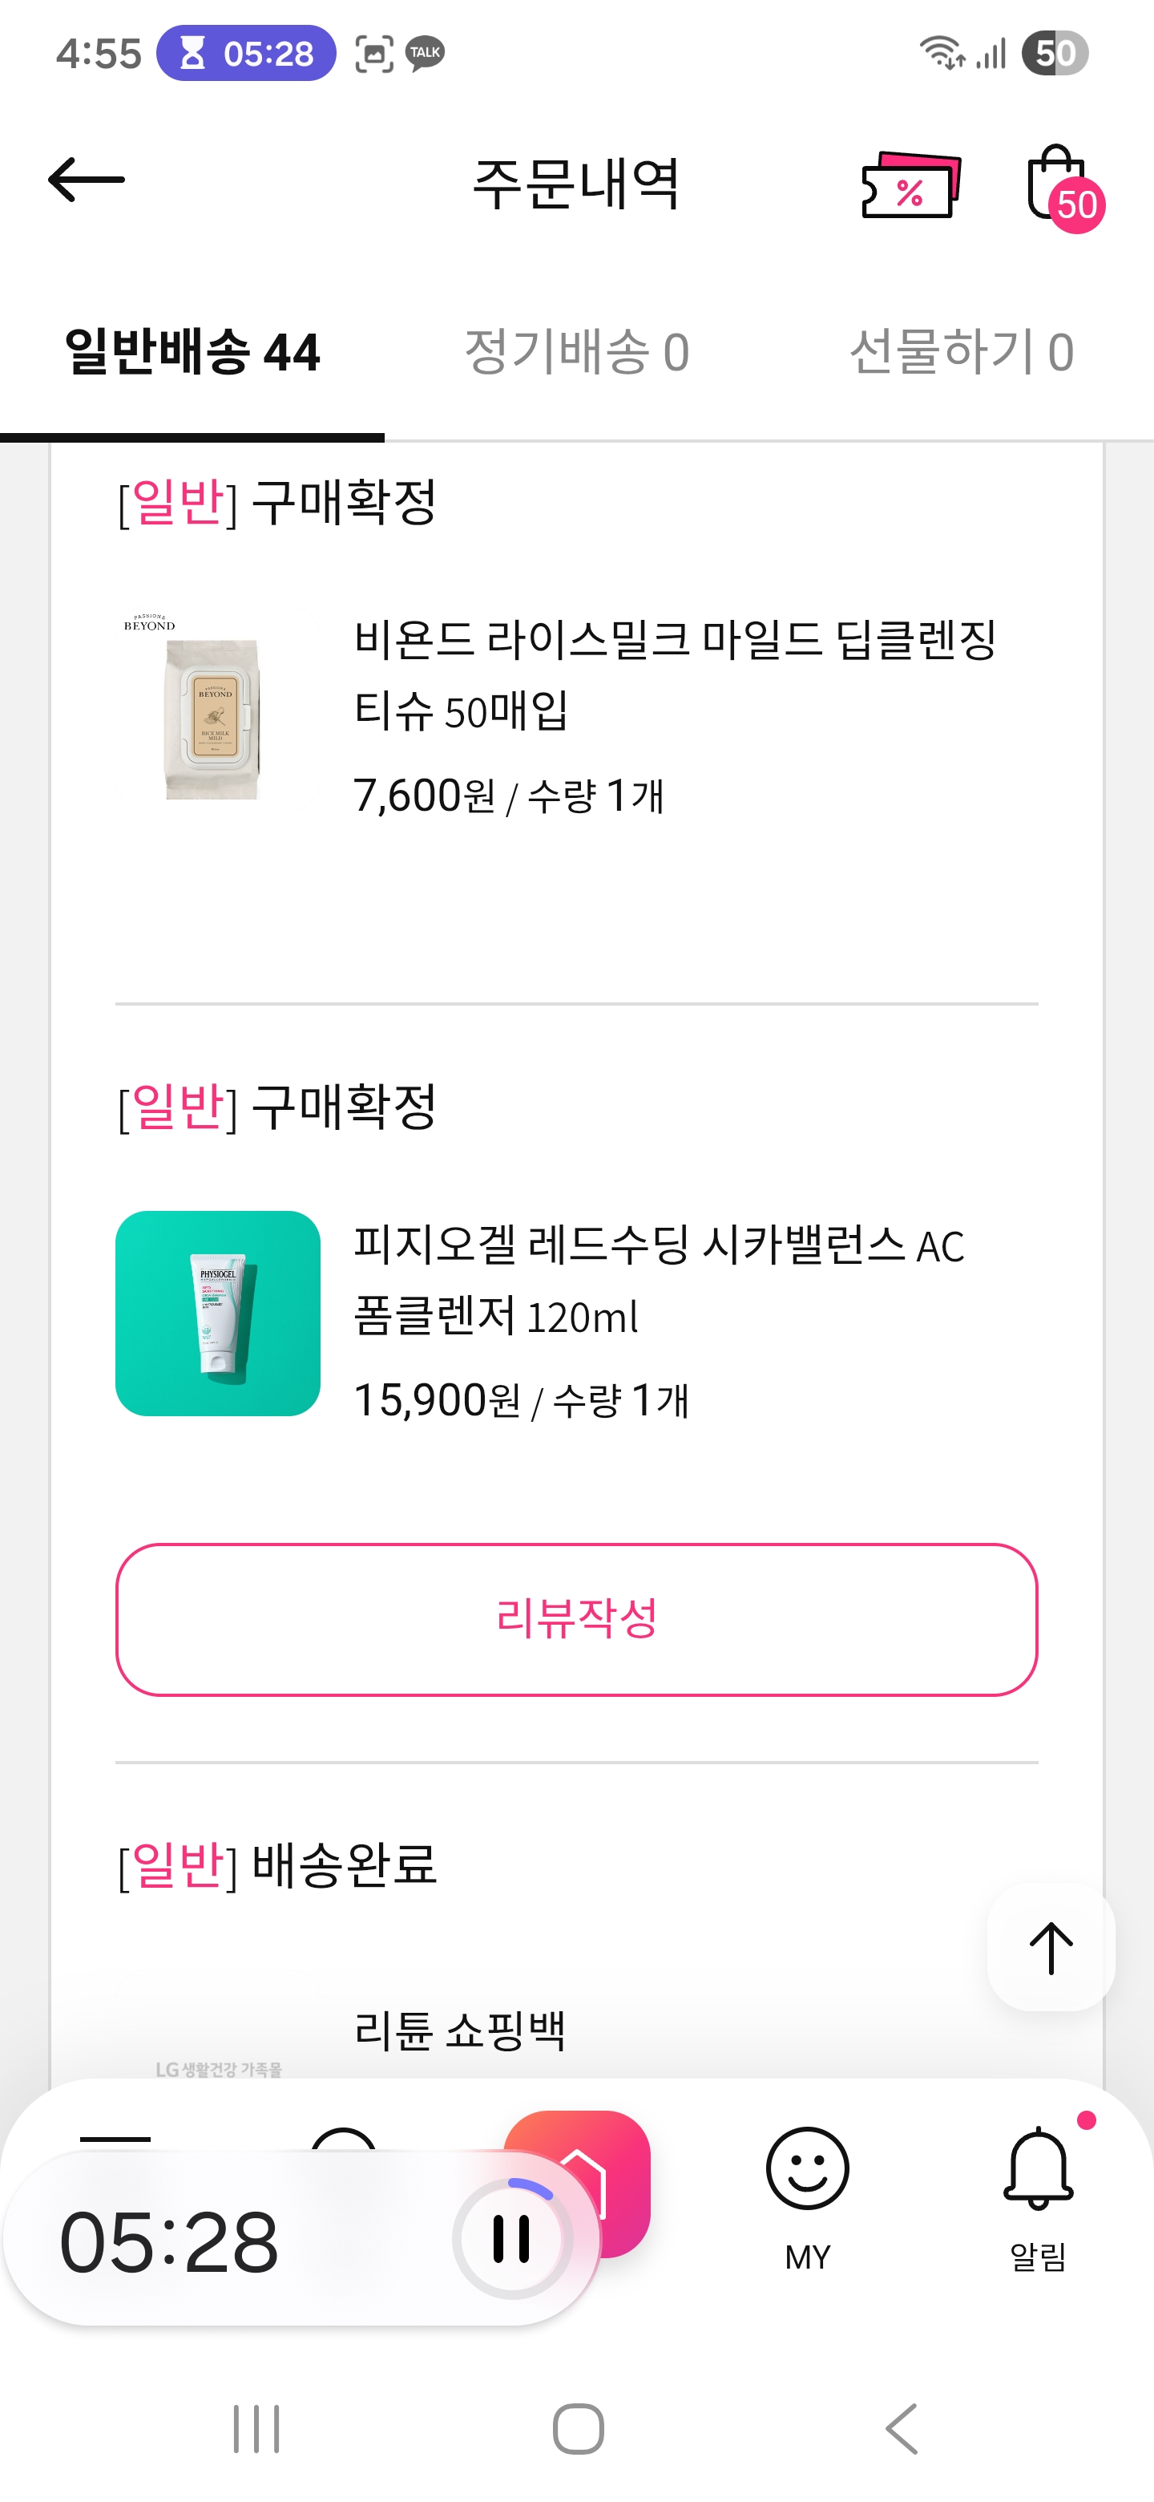
Task: Tap the back arrow in the header
Action: [x=87, y=180]
